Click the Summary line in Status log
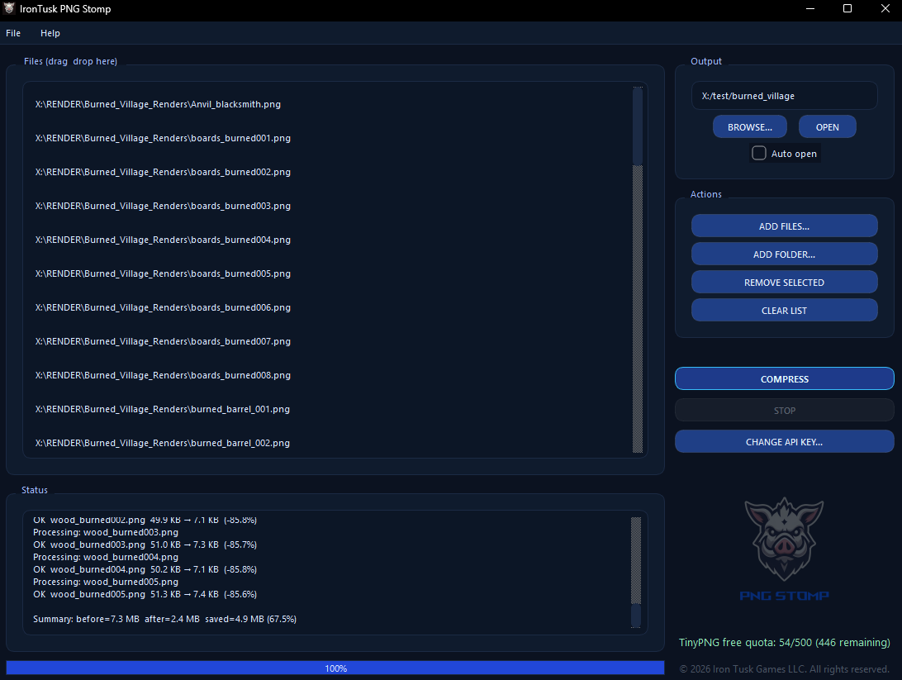The width and height of the screenshot is (902, 680). (164, 619)
